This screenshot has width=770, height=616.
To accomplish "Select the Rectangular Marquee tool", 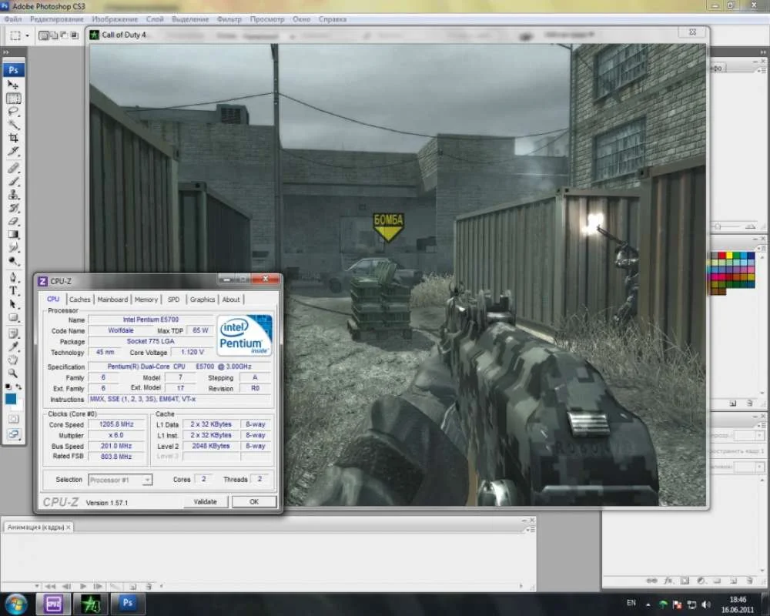I will [x=13, y=99].
